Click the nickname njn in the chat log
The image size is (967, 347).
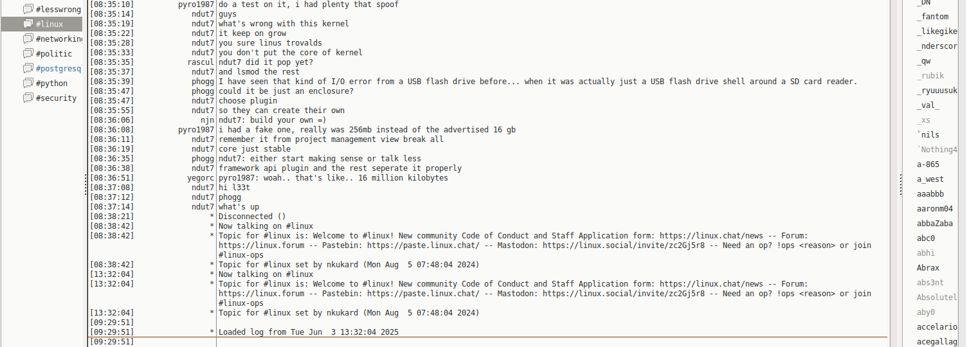(207, 120)
